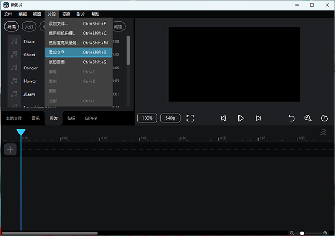Screen dimensions: 335x236
Task: Close the open 片段 menu
Action: 52,14
